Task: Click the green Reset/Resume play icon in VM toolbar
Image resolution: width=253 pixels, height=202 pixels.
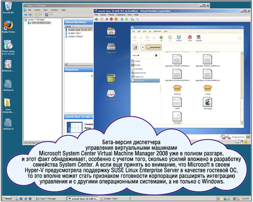Action: click(126, 19)
